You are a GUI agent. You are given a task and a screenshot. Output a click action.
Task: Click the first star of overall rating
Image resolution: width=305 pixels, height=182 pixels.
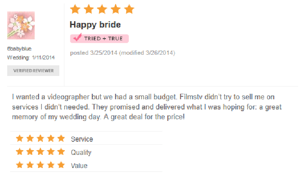pos(75,9)
